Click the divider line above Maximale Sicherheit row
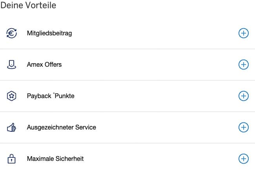255x175 pixels. point(127,143)
